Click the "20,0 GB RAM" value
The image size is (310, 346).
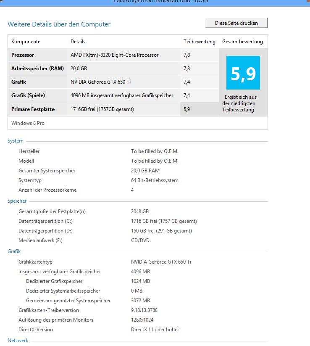coord(145,171)
